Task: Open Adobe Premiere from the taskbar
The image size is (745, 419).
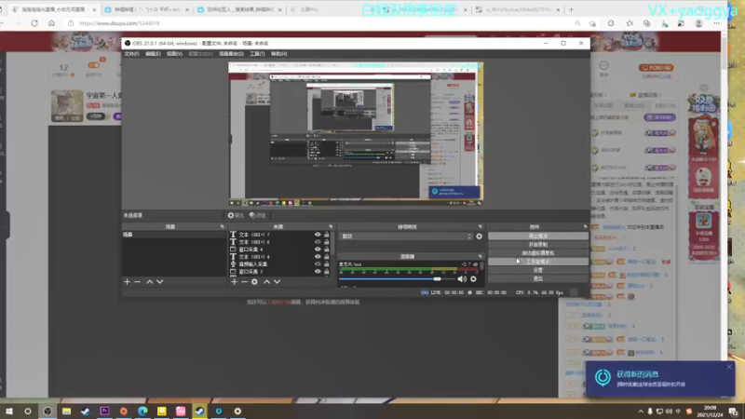Action: click(104, 411)
